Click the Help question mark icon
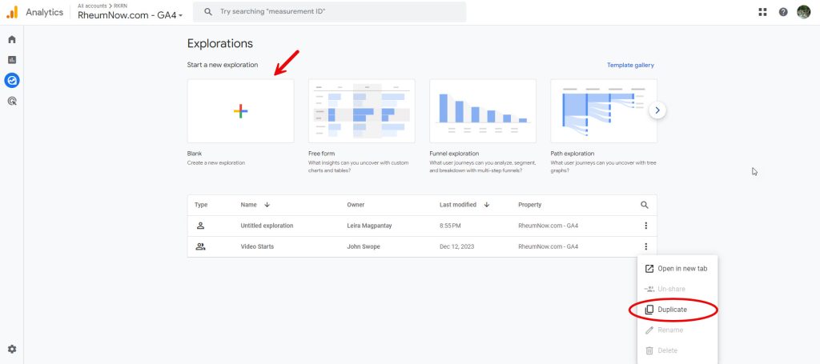The width and height of the screenshot is (820, 364). pyautogui.click(x=783, y=12)
